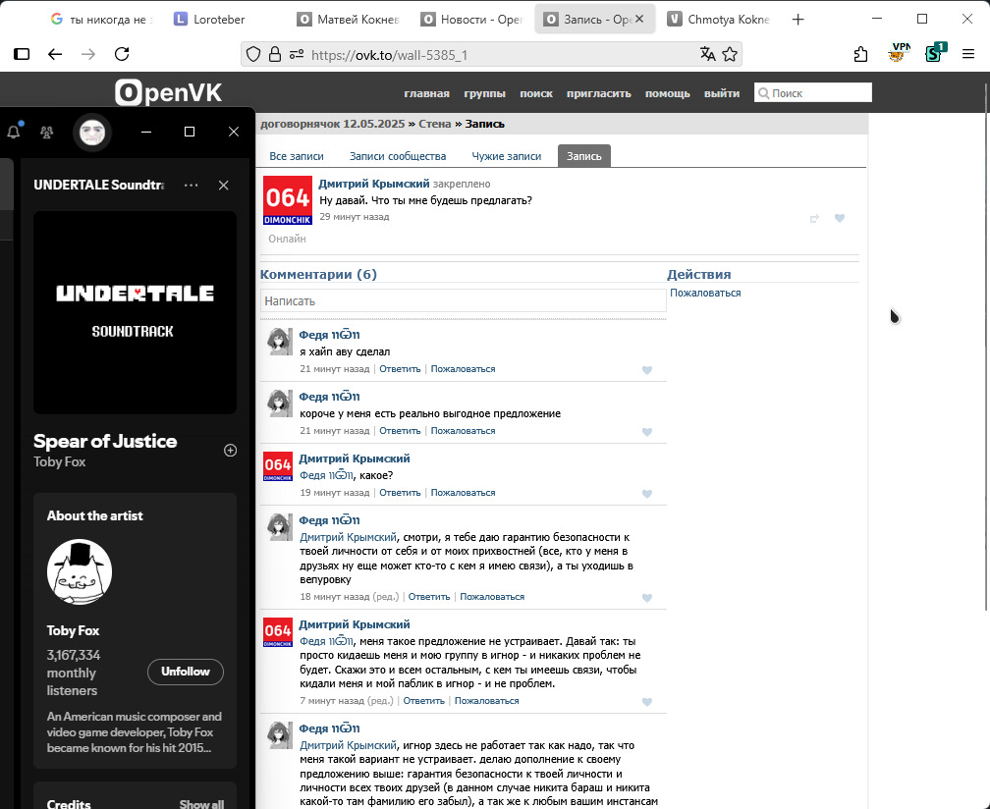
Task: Like the pinned post by Дмитрий Крымский
Action: click(x=840, y=218)
